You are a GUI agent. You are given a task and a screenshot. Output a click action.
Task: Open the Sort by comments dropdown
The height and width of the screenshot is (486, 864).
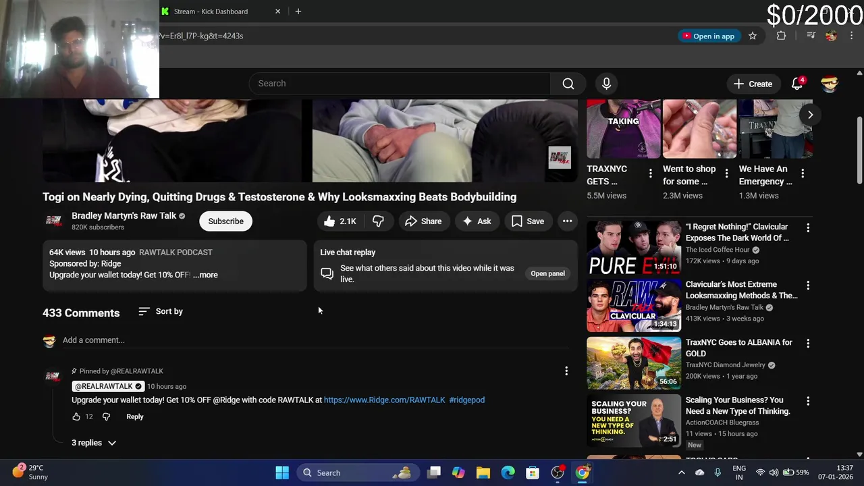coord(161,311)
